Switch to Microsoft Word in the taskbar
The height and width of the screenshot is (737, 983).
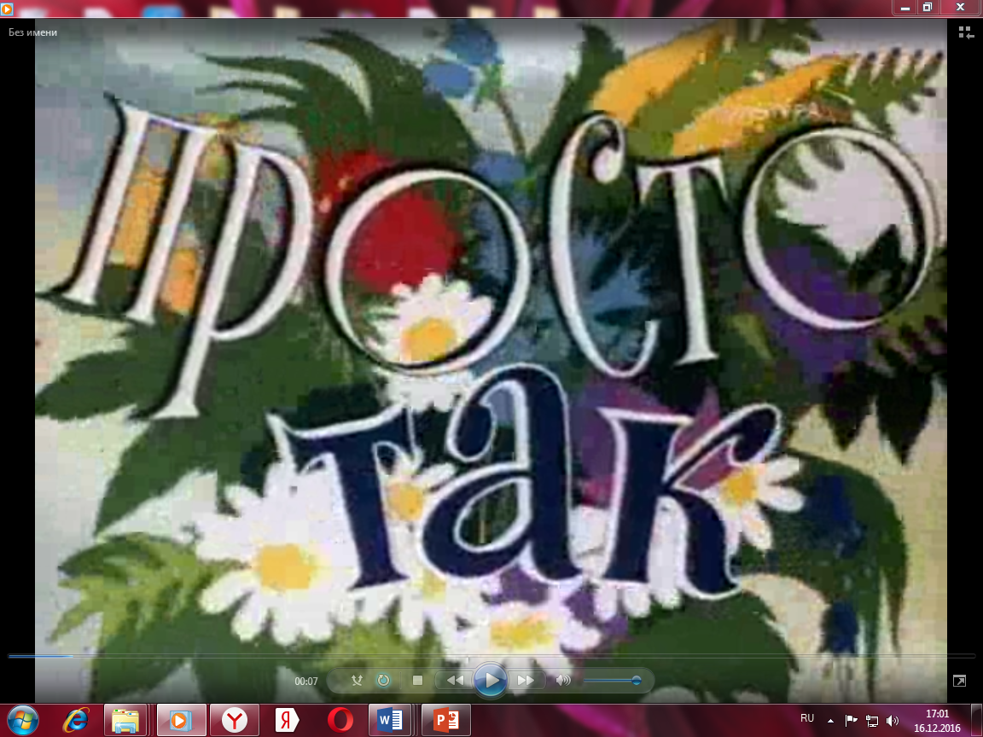(390, 721)
